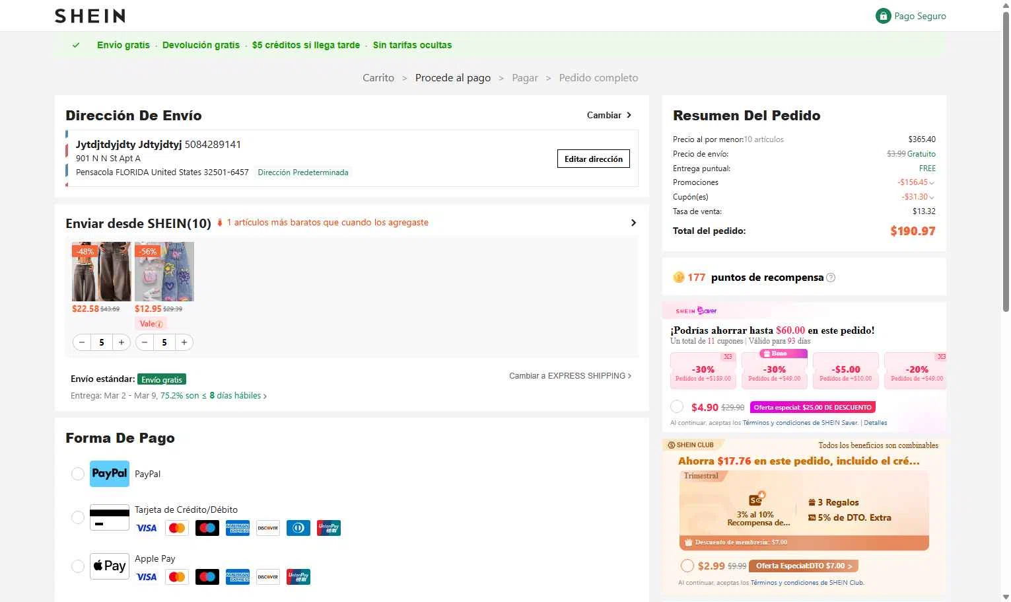Open the -56% jeans product thumbnail
The image size is (1011, 602).
coord(164,272)
